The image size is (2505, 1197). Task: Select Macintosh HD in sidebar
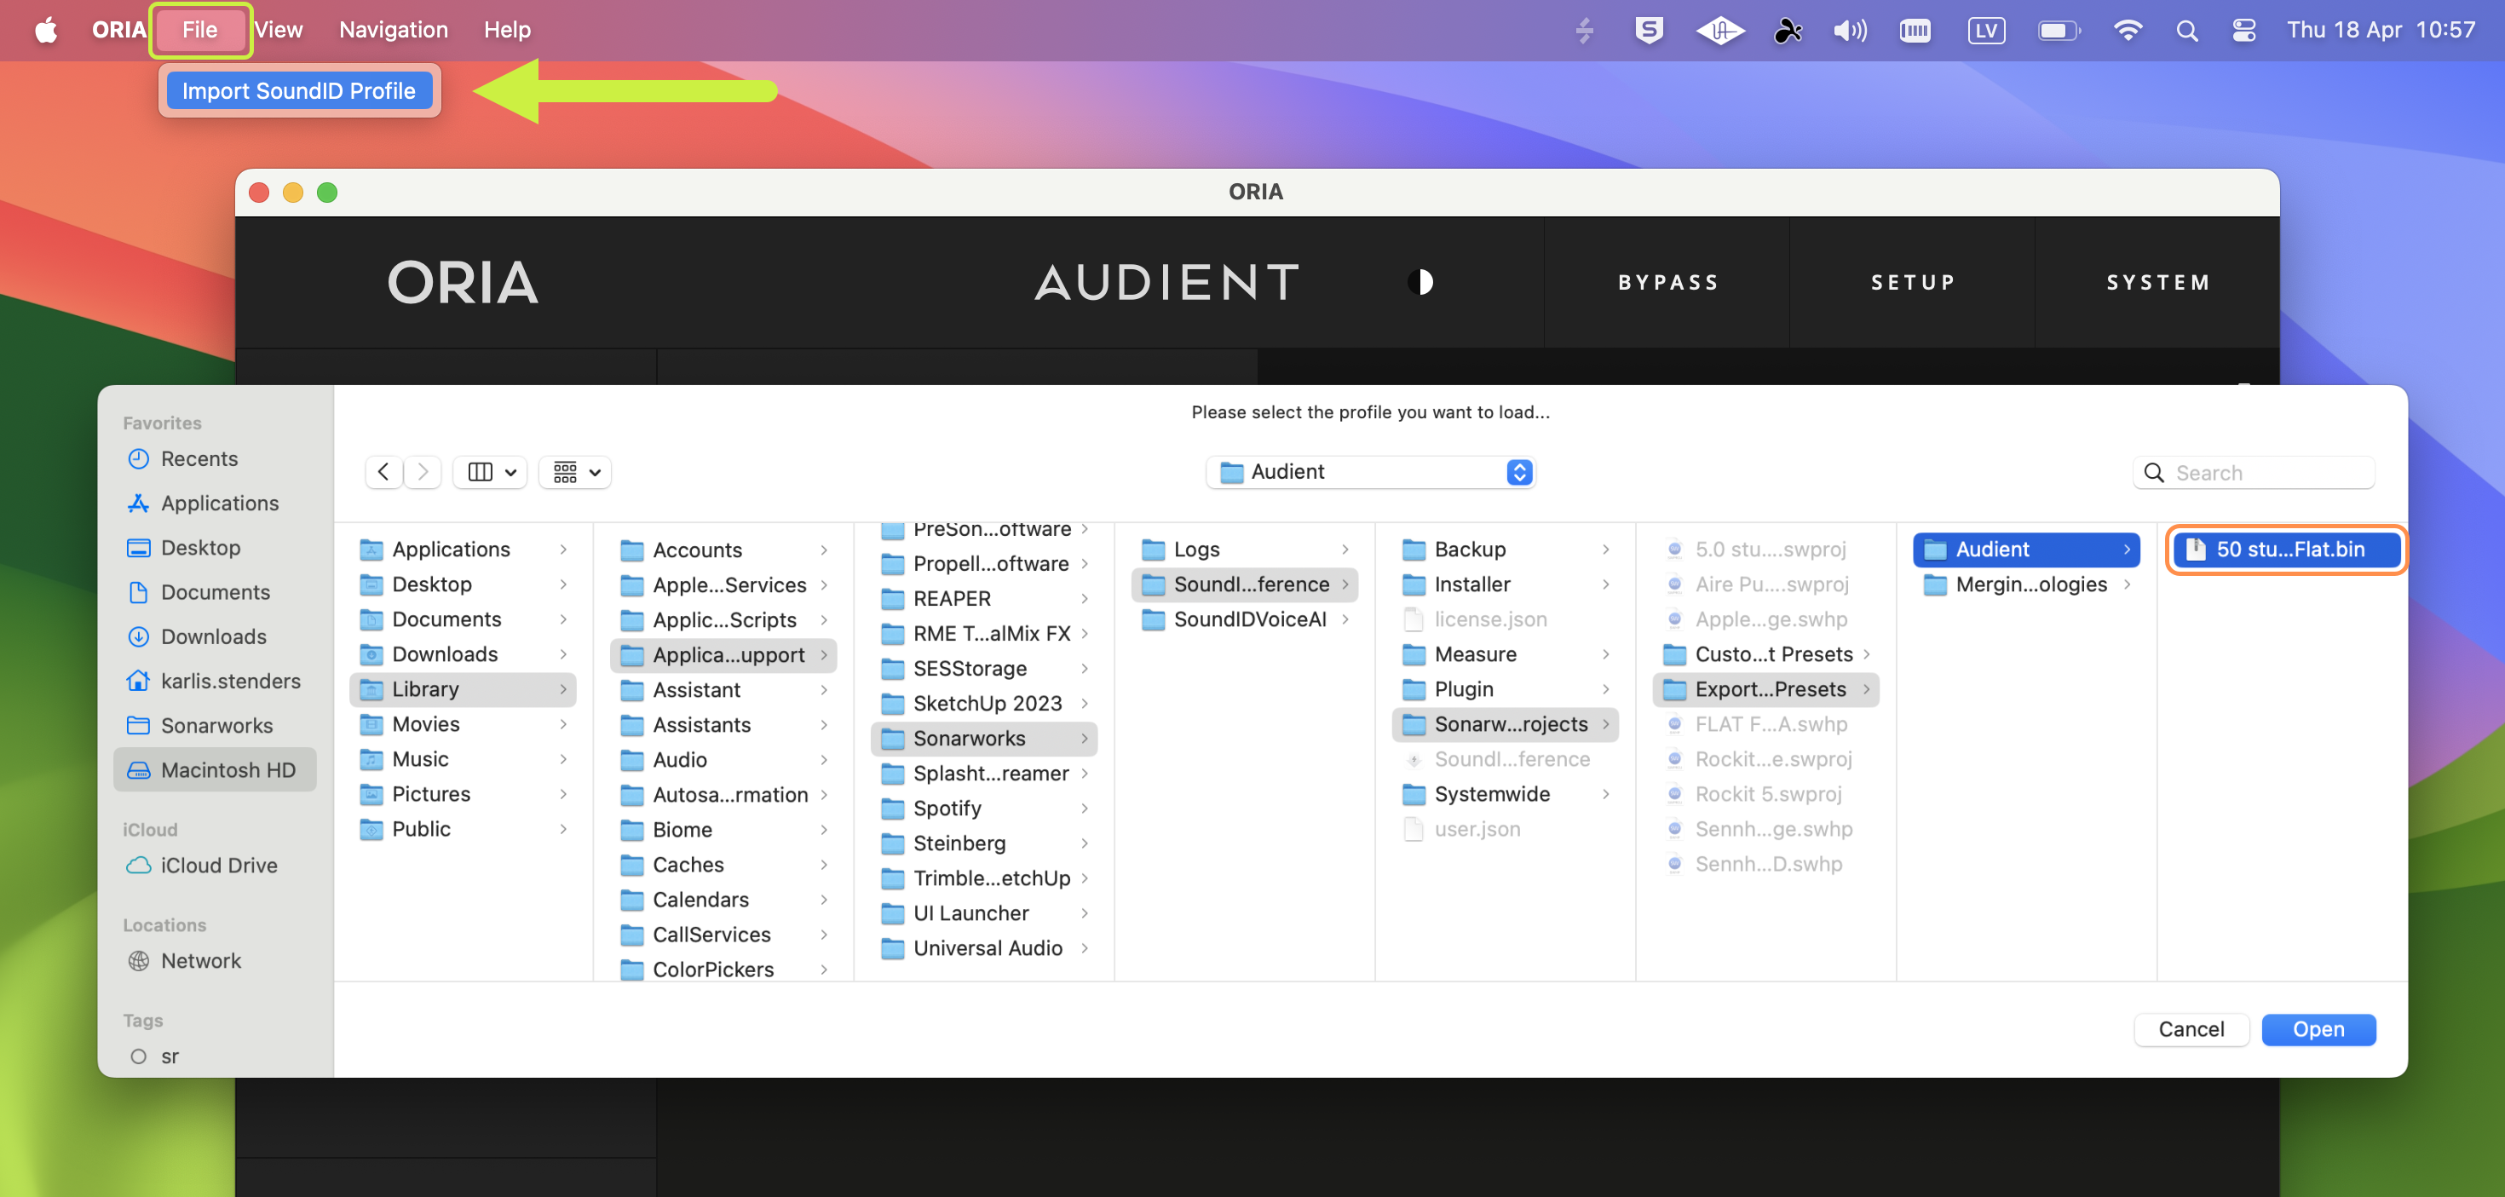click(215, 769)
